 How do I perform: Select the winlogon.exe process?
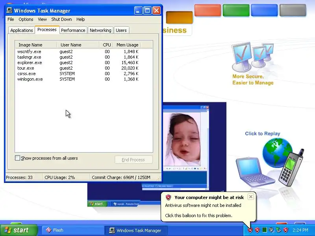point(30,79)
